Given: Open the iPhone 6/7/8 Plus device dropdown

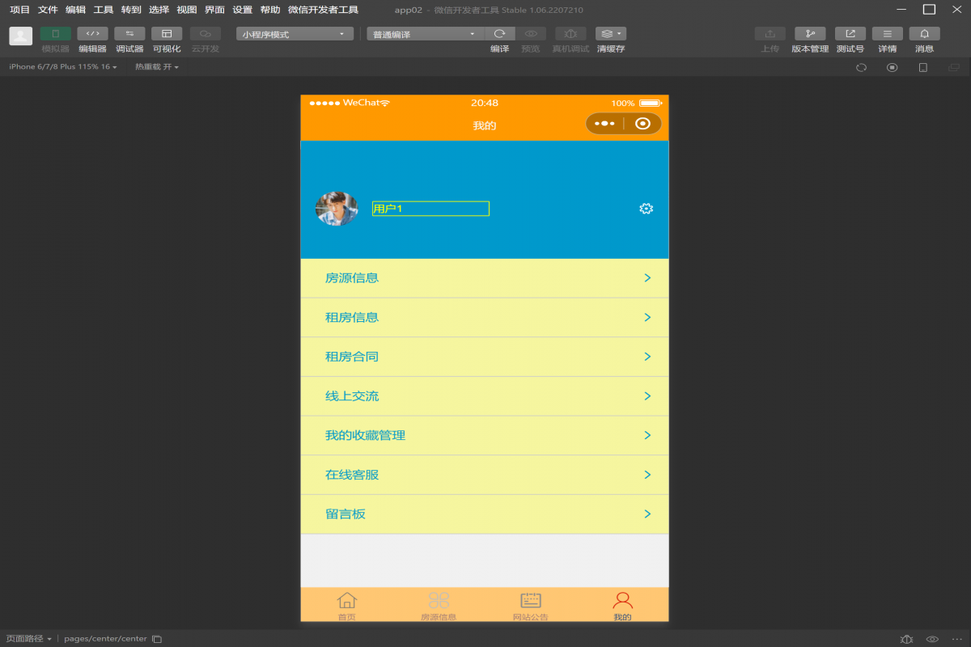Looking at the screenshot, I should 63,67.
